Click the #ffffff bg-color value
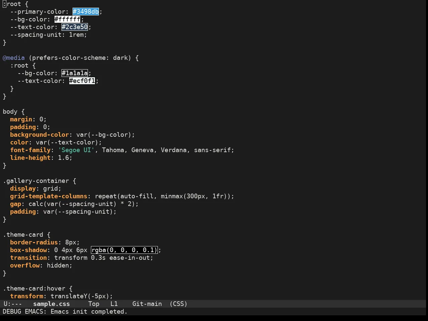 [x=68, y=19]
